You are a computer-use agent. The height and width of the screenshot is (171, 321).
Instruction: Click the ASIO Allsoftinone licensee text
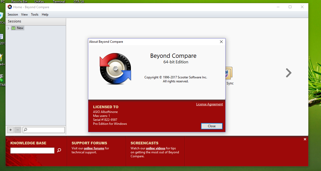(106, 112)
